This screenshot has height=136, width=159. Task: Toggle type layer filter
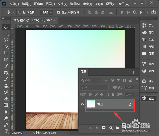118,80
